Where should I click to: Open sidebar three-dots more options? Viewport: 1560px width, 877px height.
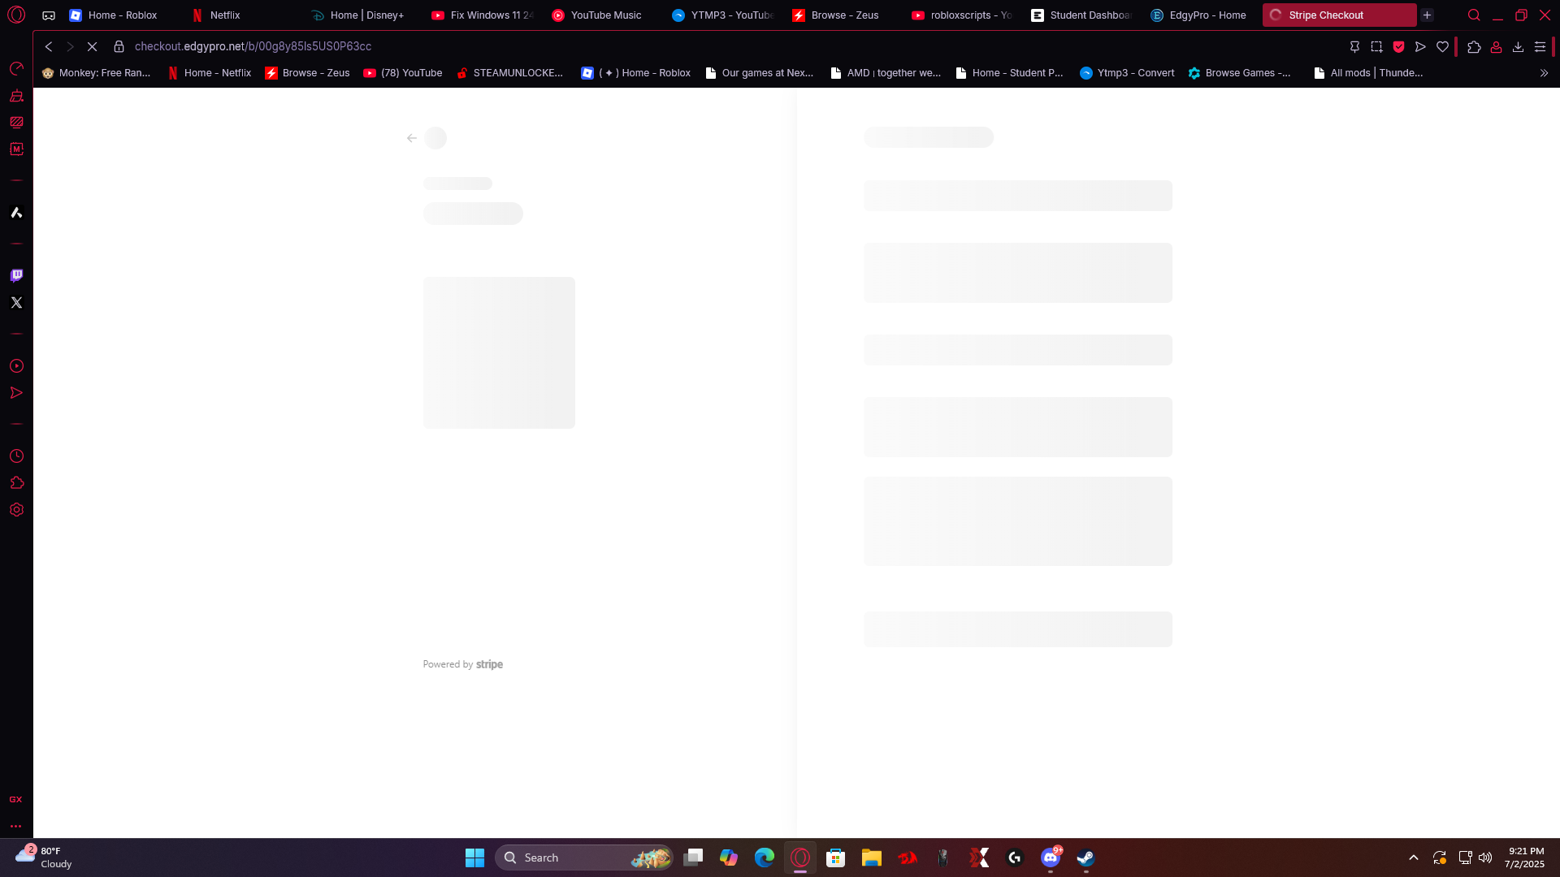pyautogui.click(x=15, y=826)
